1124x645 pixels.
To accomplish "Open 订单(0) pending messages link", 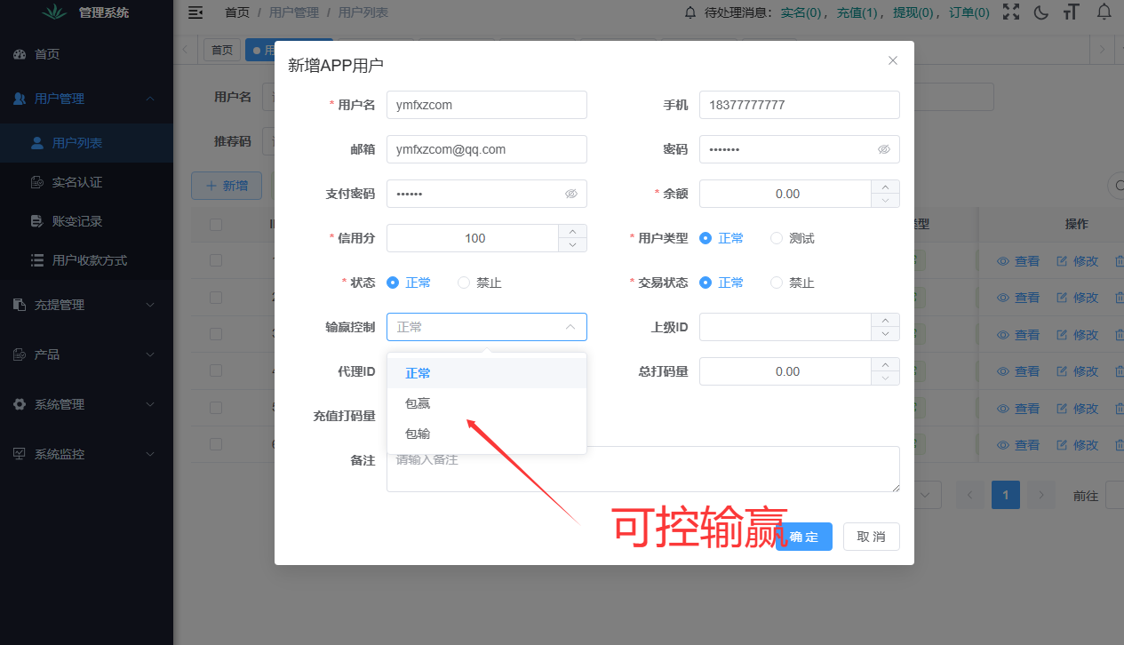I will (969, 12).
